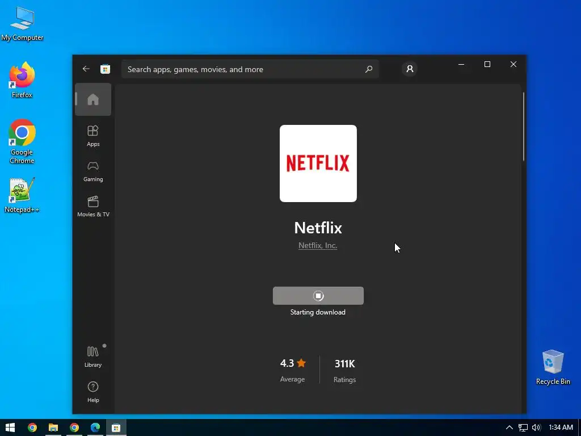Select the Notepad++ desktop shortcut
The width and height of the screenshot is (581, 436).
(x=22, y=195)
